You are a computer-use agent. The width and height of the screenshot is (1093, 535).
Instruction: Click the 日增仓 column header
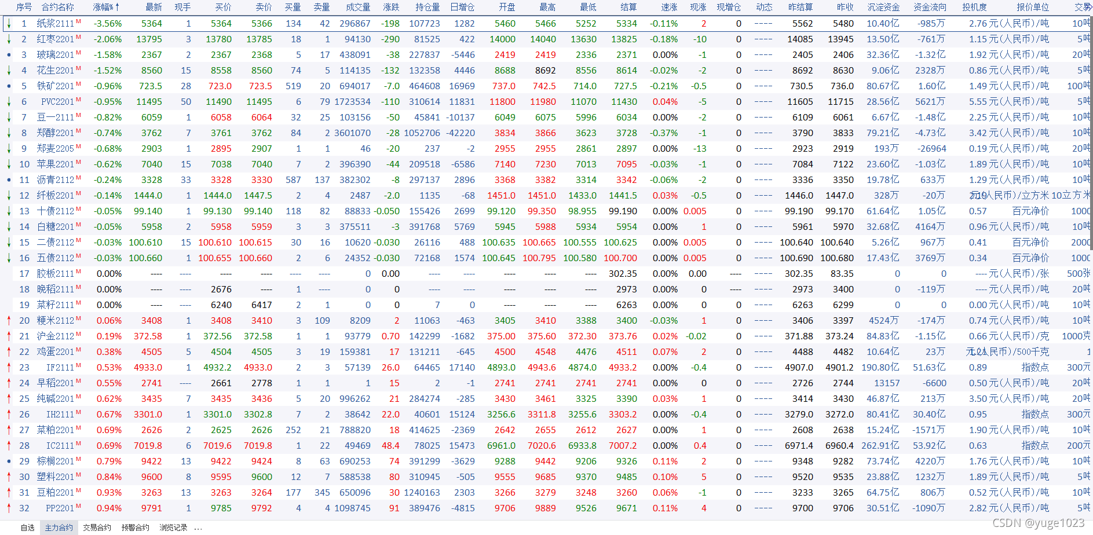(462, 7)
